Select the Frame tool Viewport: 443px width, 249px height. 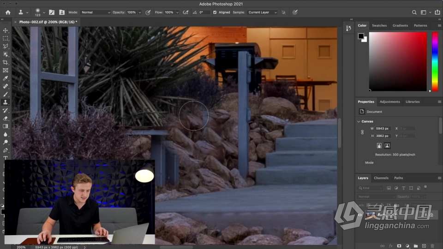6,70
